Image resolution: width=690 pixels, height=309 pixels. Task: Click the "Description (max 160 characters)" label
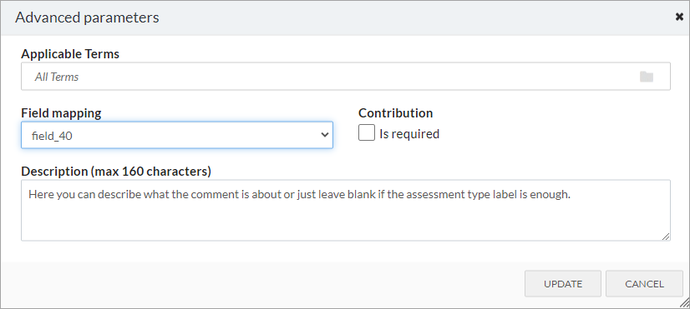click(116, 172)
